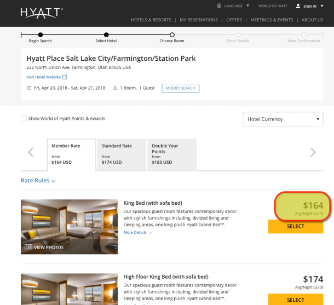334x305 pixels.
Task: Click the King Bed (with sofa bed) title
Action: click(x=153, y=203)
